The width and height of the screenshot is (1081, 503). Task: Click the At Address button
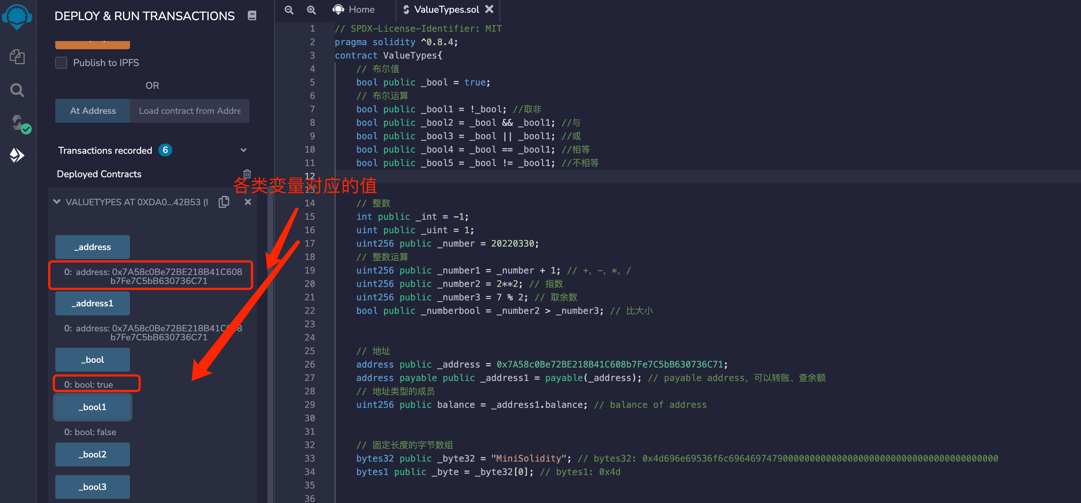click(x=93, y=111)
